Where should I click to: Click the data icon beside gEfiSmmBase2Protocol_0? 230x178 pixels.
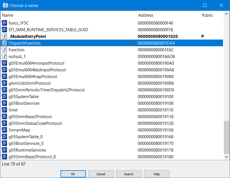pos(4,157)
